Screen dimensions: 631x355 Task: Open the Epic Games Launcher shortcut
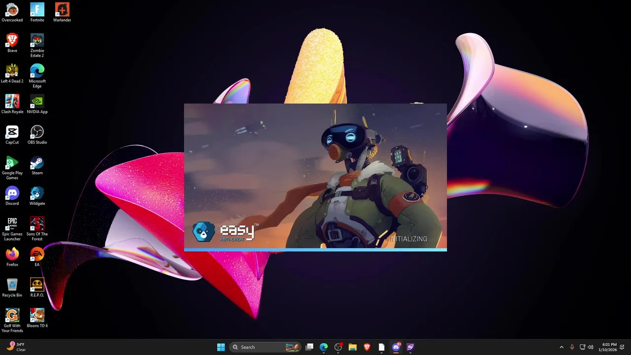pyautogui.click(x=12, y=229)
